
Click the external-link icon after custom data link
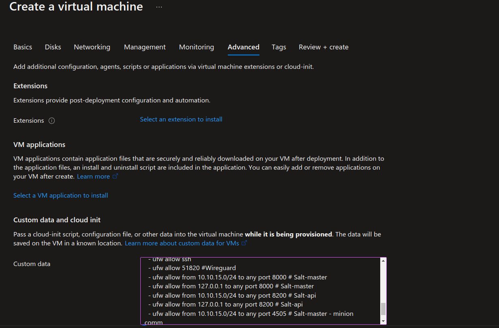click(x=244, y=243)
